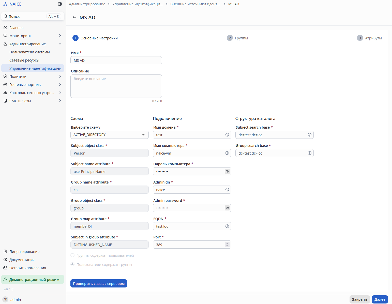This screenshot has width=392, height=304.
Task: Click the Port number stepper arrows
Action: (x=227, y=245)
